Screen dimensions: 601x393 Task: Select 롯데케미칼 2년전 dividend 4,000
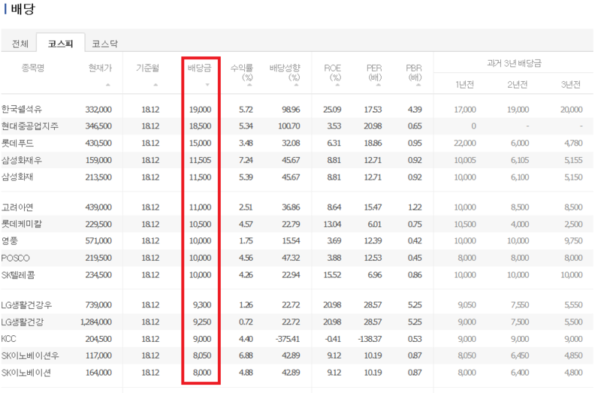click(520, 224)
